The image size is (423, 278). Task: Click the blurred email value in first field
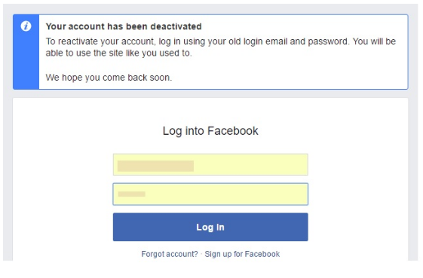click(155, 166)
